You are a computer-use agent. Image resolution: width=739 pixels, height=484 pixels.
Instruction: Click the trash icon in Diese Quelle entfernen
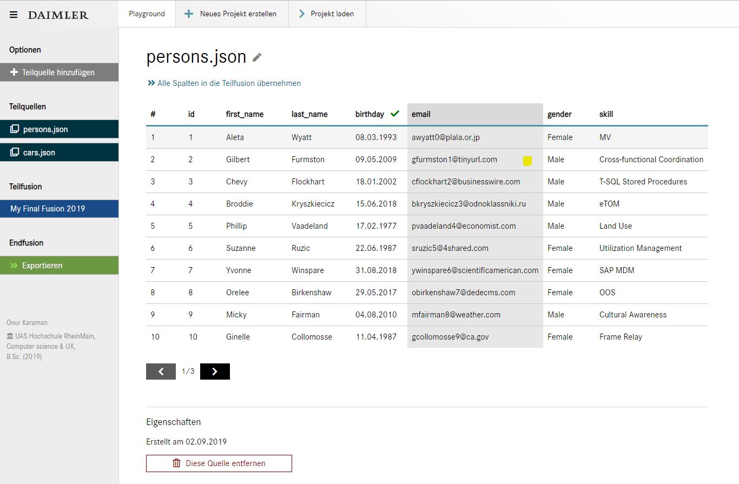(x=176, y=463)
